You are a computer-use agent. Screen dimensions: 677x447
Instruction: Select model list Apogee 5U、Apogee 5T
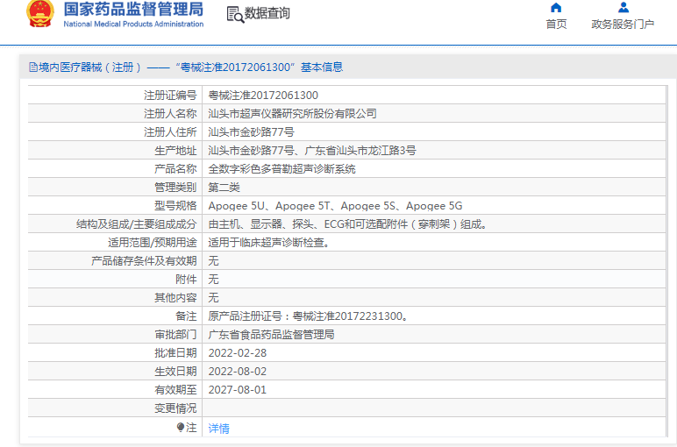335,206
